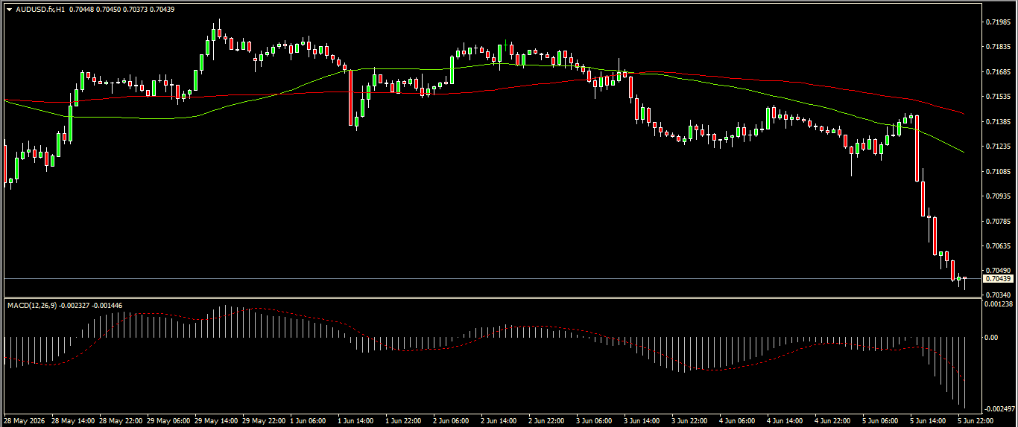
Task: Click the 0.70935 price axis label
Action: [x=997, y=196]
